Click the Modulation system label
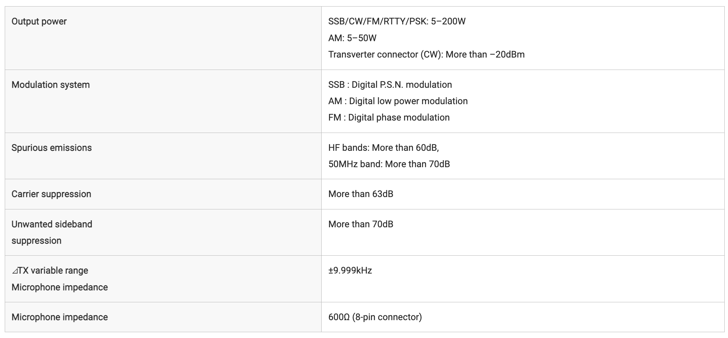The width and height of the screenshot is (728, 338). pyautogui.click(x=51, y=84)
